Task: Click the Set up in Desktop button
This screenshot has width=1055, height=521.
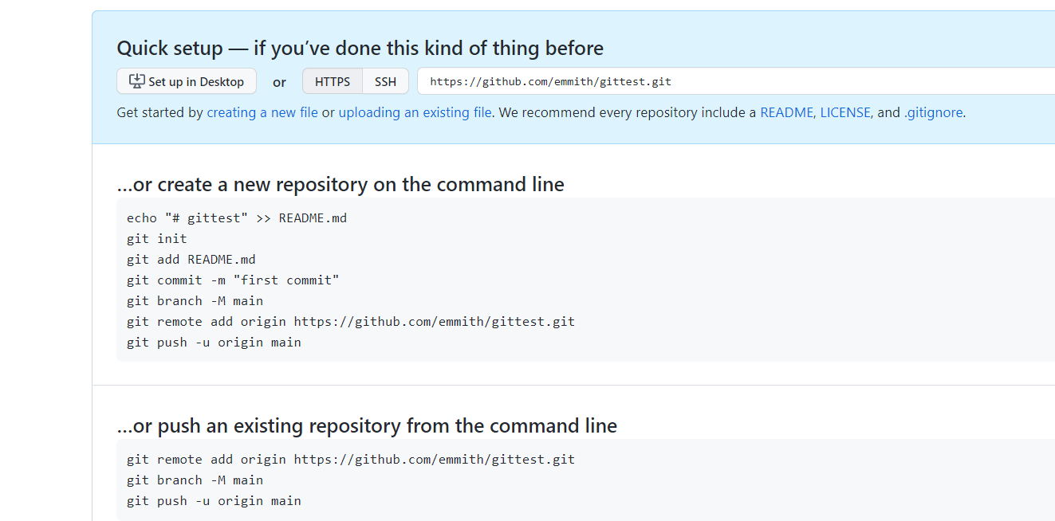Action: (187, 81)
